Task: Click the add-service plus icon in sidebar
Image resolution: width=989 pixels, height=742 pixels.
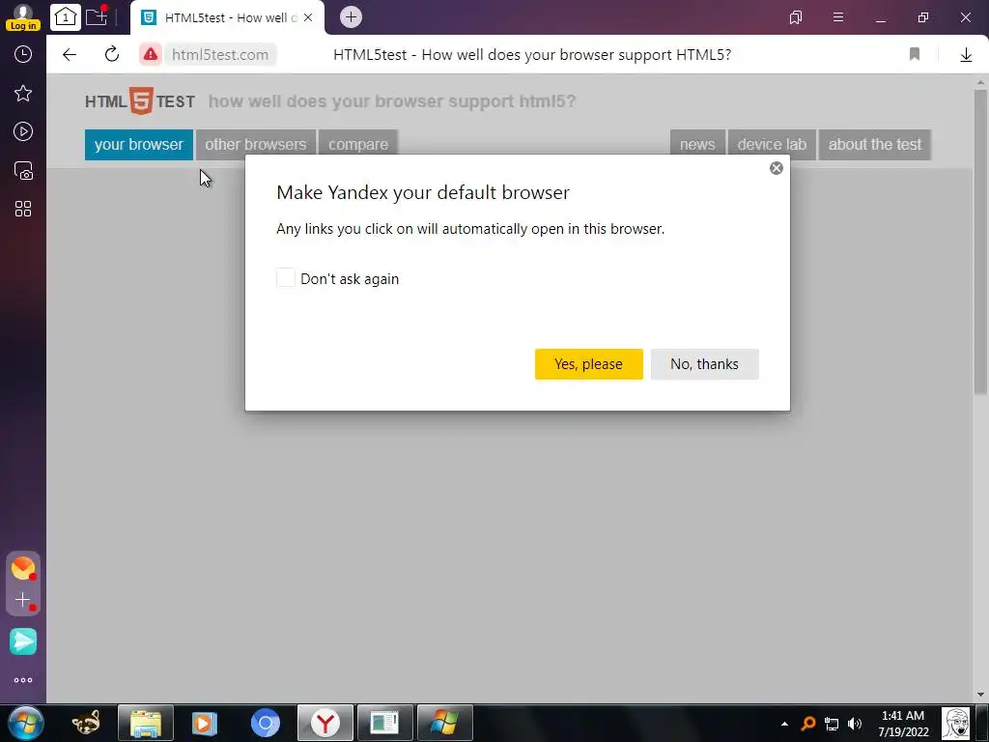Action: [x=23, y=600]
